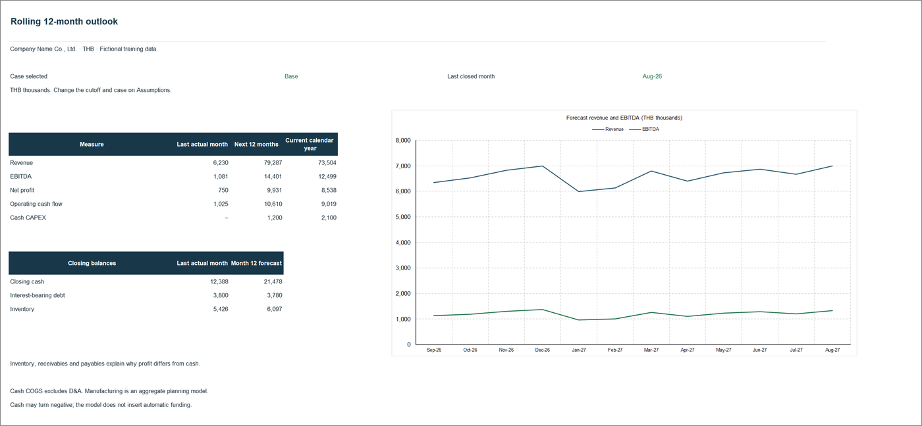Click the company name subtitle line
Image resolution: width=922 pixels, height=426 pixels.
83,49
